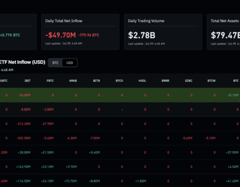Select the BTCO column header
The image size is (240, 187).
(119, 81)
